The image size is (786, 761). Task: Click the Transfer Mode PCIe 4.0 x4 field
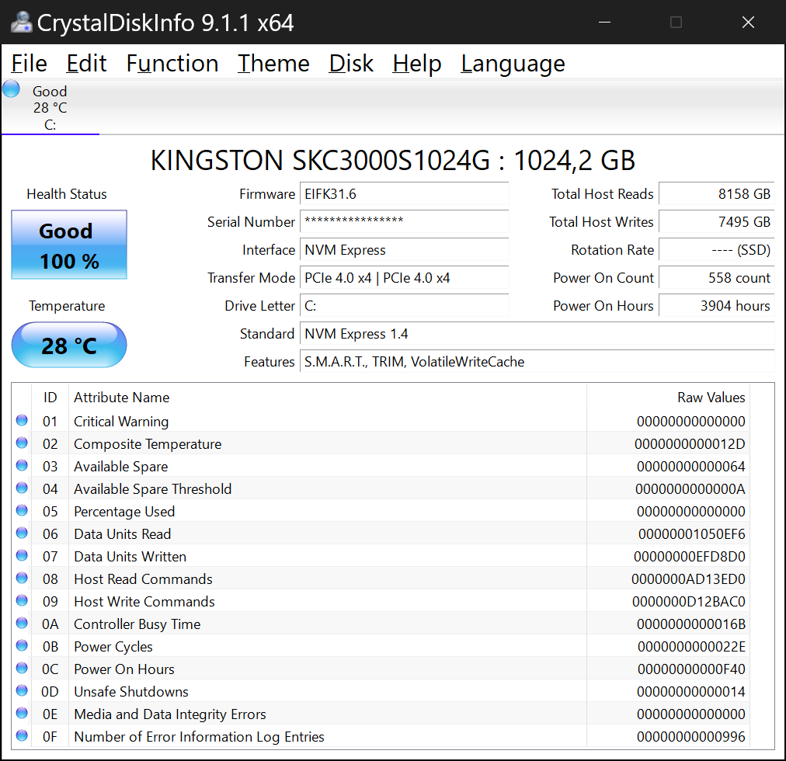tap(404, 278)
